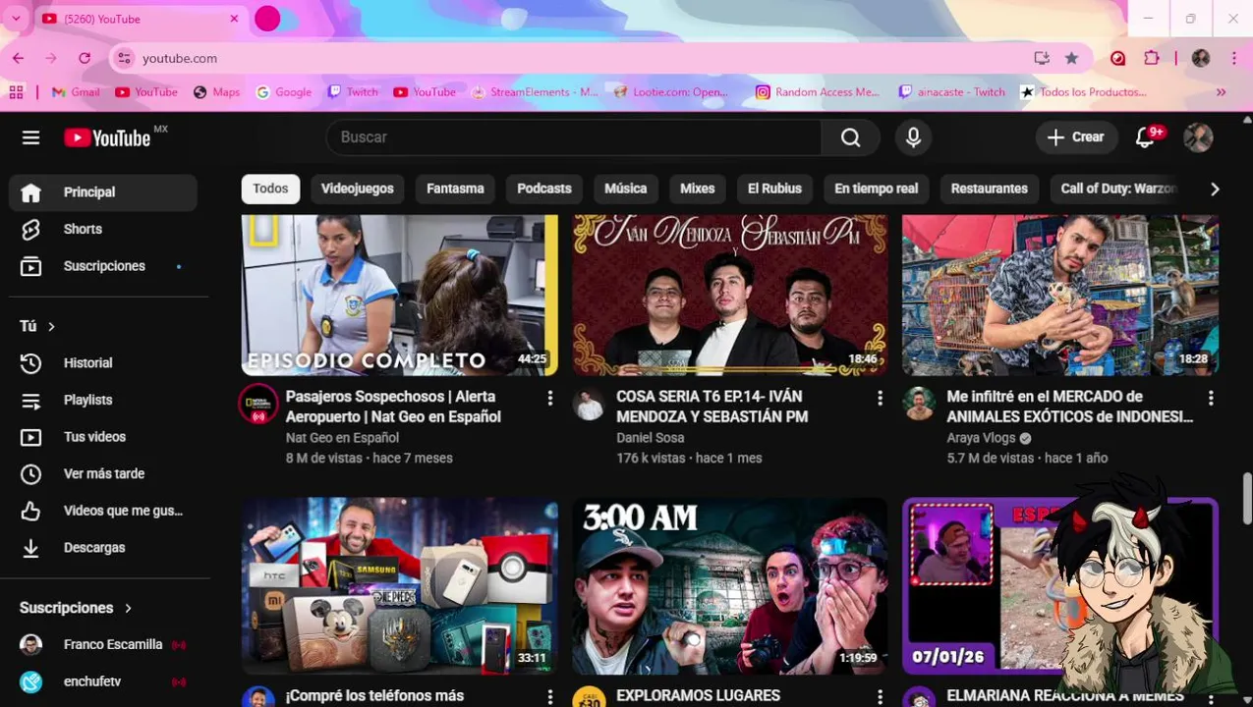Open the notifications bell

[1146, 137]
